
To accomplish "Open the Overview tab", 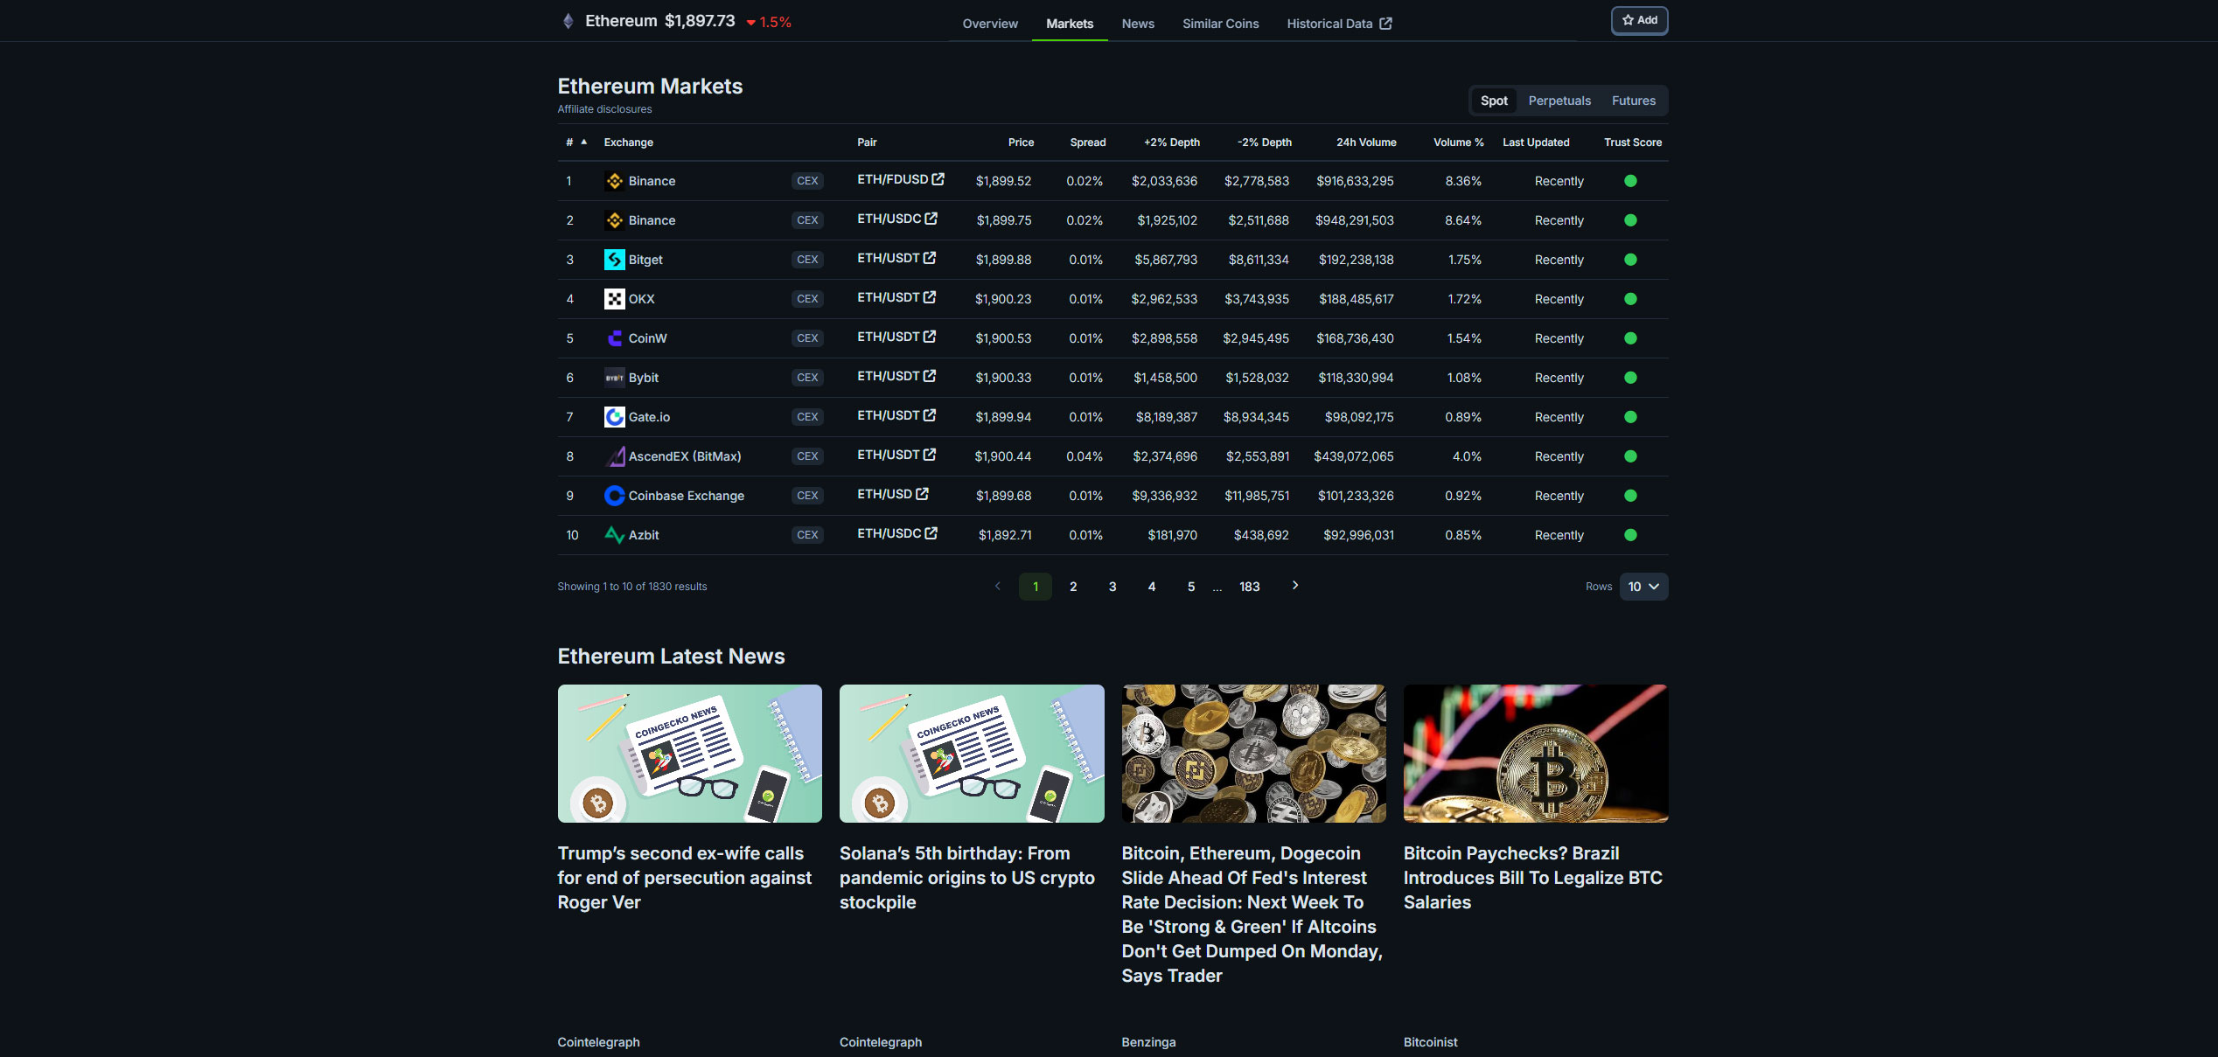I will pyautogui.click(x=990, y=24).
